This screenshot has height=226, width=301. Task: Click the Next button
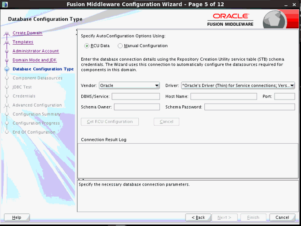tap(225, 217)
